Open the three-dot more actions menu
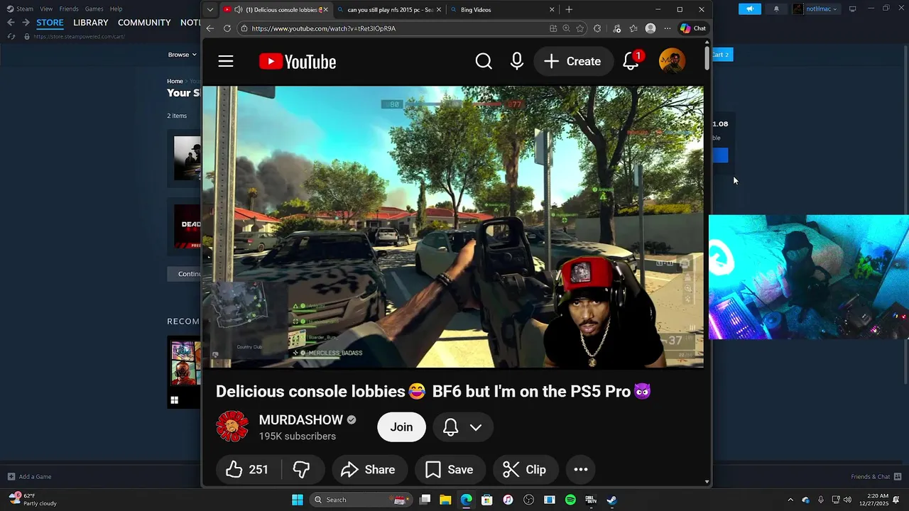Viewport: 909px width, 511px height. (x=581, y=470)
